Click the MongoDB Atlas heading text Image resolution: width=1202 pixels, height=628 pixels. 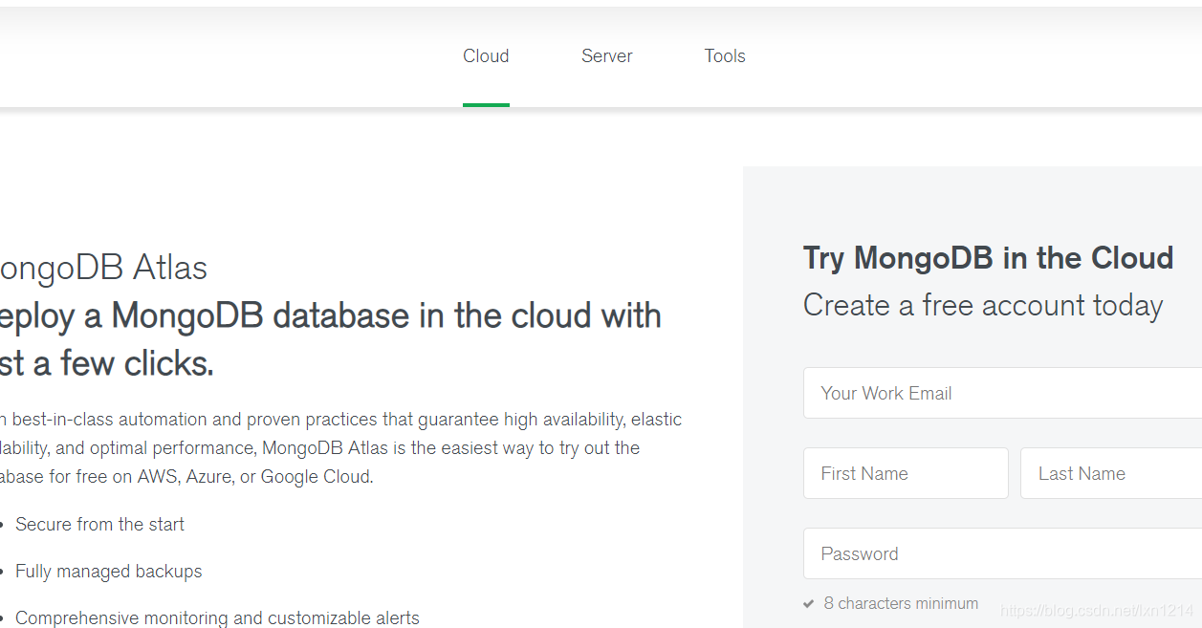coord(102,269)
